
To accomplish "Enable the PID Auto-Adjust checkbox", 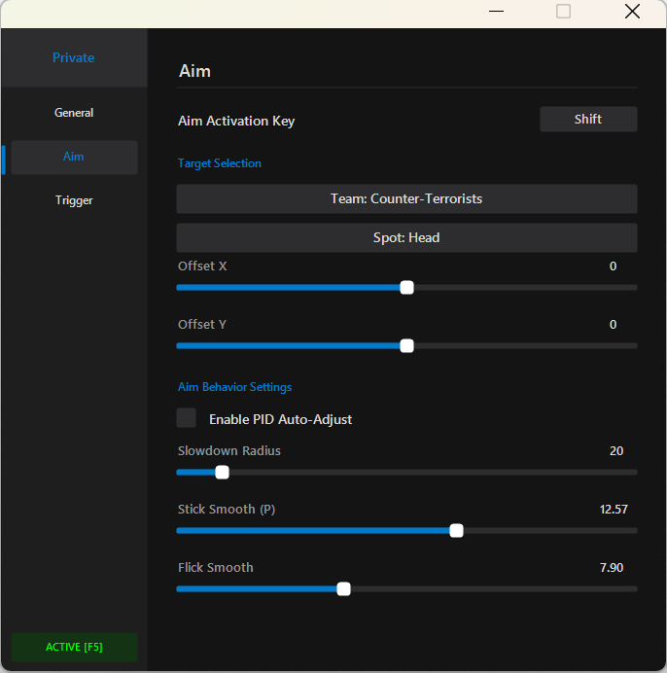I will coord(187,418).
